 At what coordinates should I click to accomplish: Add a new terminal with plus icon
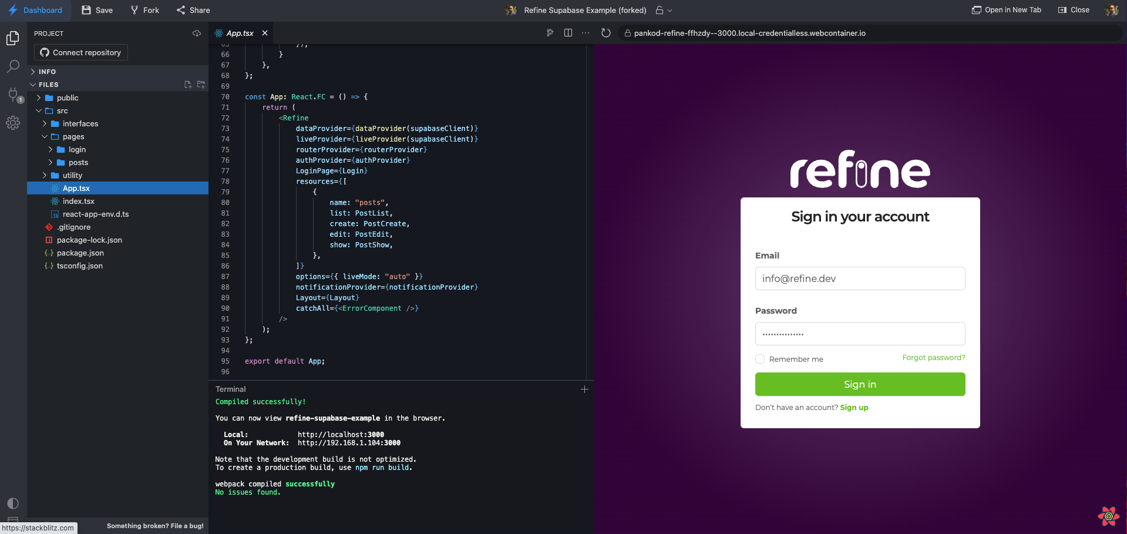click(584, 389)
